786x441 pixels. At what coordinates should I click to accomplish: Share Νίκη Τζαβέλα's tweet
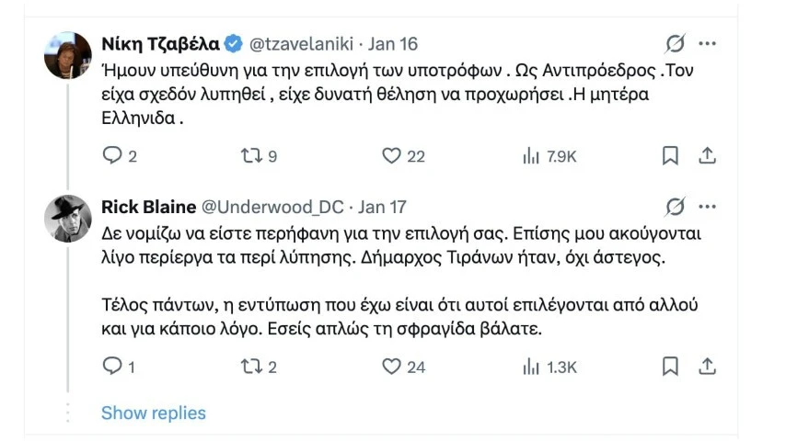pyautogui.click(x=707, y=156)
